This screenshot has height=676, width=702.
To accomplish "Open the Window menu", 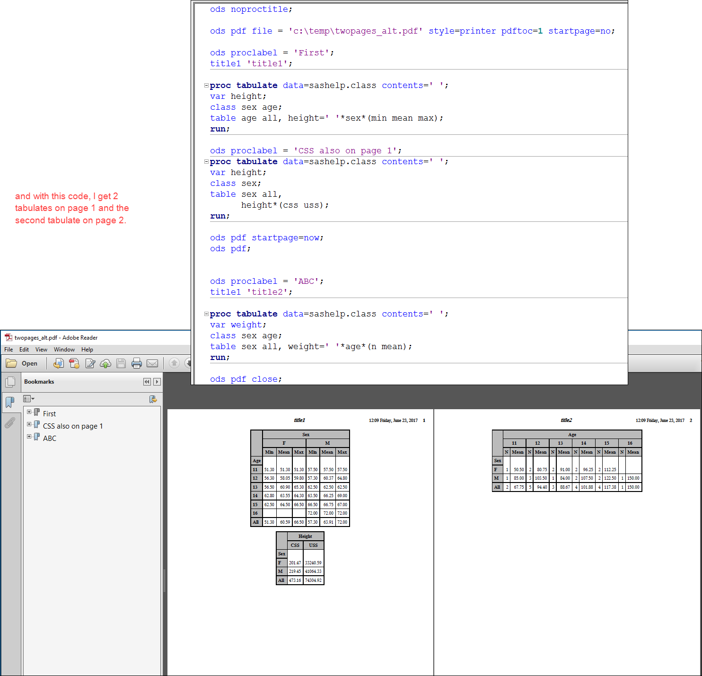I will click(x=64, y=350).
